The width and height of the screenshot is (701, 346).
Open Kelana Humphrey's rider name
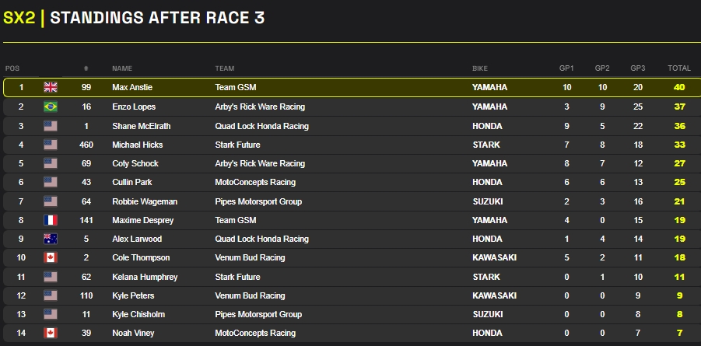[145, 277]
